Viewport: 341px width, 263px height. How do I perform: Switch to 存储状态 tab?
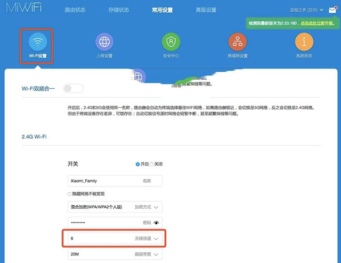pos(119,10)
